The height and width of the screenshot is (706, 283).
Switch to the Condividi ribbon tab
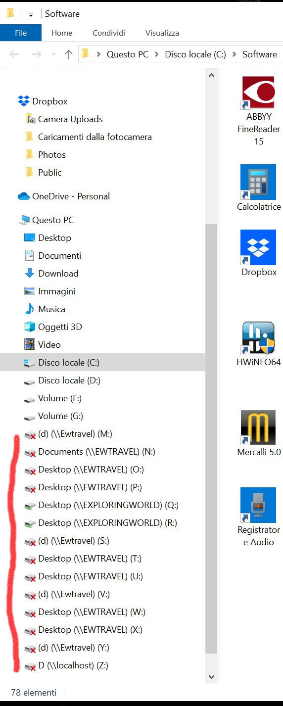click(x=109, y=33)
